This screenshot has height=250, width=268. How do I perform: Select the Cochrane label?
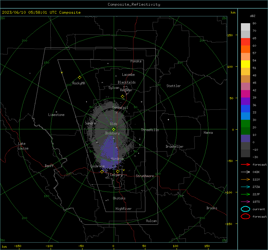coord(97,166)
